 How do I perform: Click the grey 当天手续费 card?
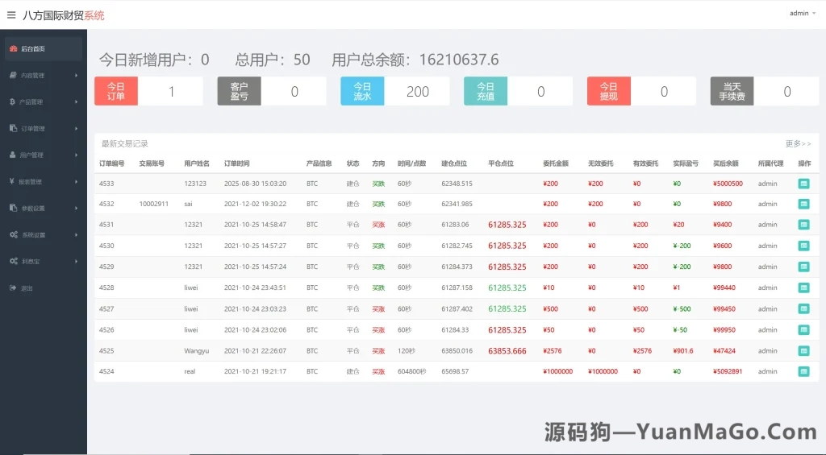tap(765, 91)
